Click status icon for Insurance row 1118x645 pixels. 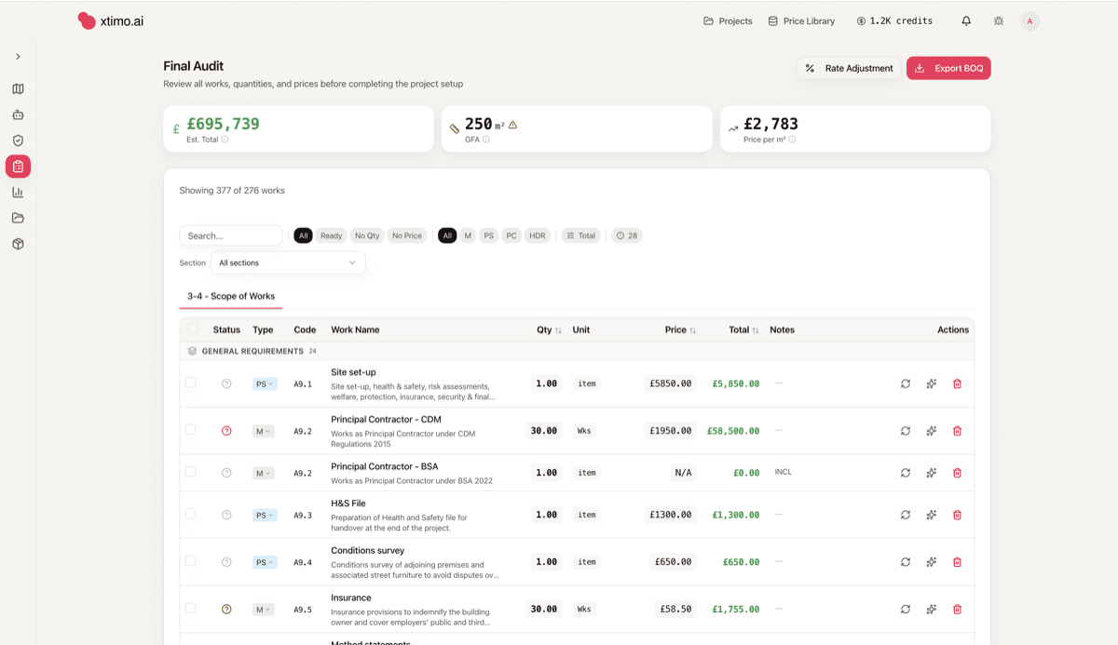click(x=226, y=609)
